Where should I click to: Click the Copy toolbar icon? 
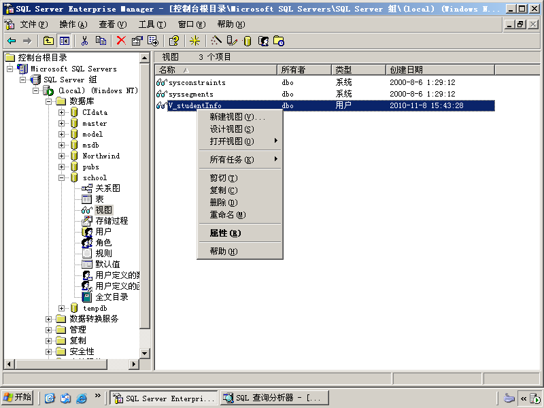pos(101,41)
